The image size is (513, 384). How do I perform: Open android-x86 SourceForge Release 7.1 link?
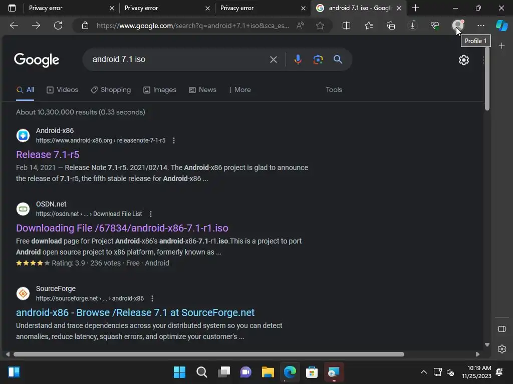[135, 312]
